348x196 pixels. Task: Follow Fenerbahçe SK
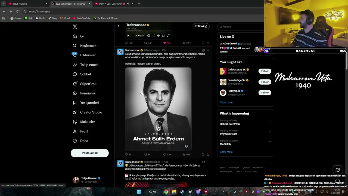(265, 82)
